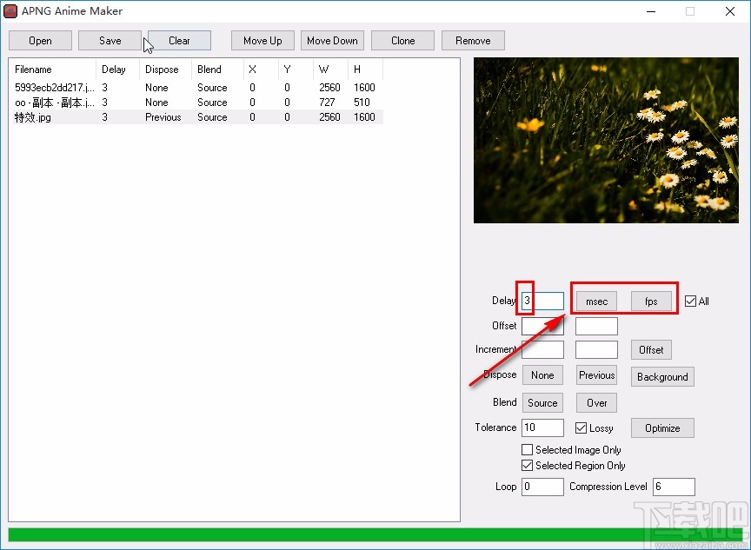Move selected frame up

pyautogui.click(x=263, y=41)
